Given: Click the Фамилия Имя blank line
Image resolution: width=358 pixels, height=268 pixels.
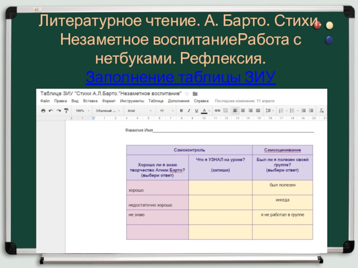Looking at the screenshot, I should pos(233,131).
